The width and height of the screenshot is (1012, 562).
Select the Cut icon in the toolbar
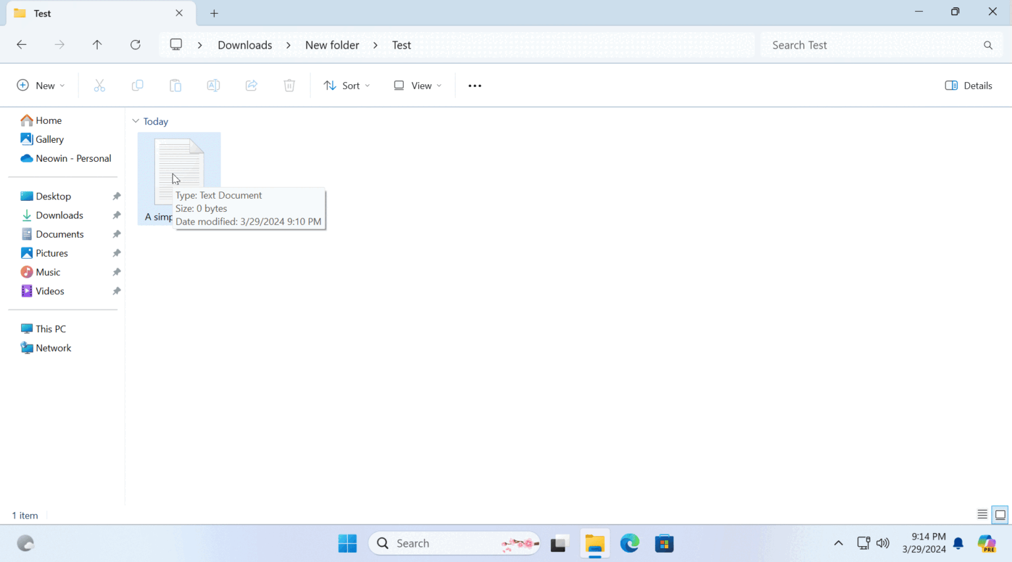click(x=99, y=85)
